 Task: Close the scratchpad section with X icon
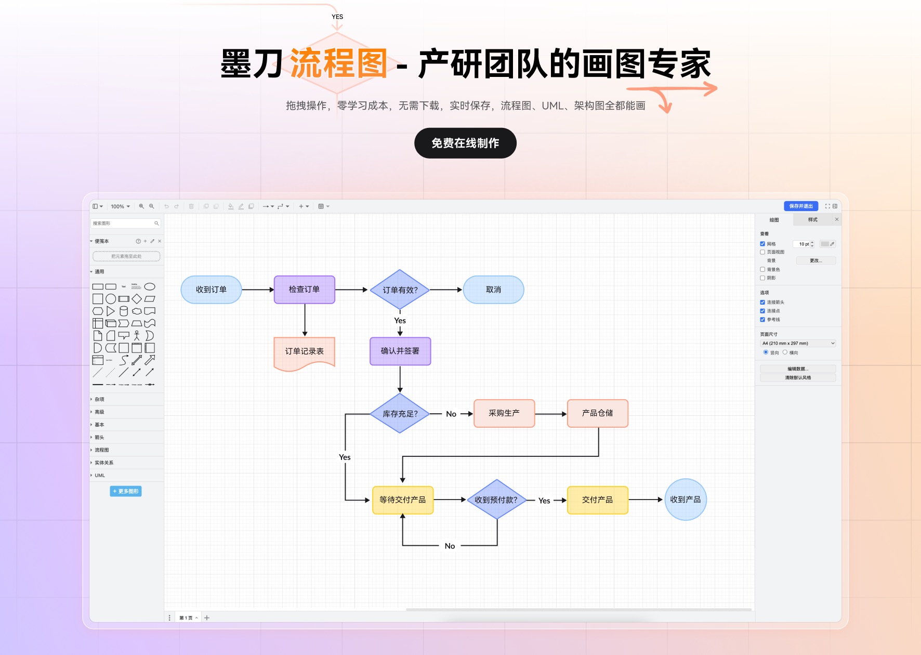[x=160, y=241]
